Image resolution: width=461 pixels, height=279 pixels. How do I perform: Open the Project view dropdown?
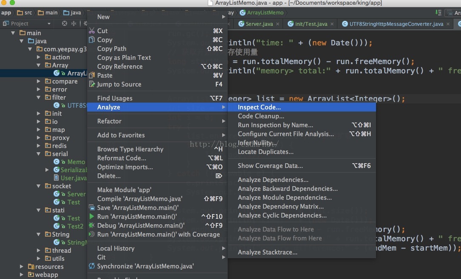[49, 24]
